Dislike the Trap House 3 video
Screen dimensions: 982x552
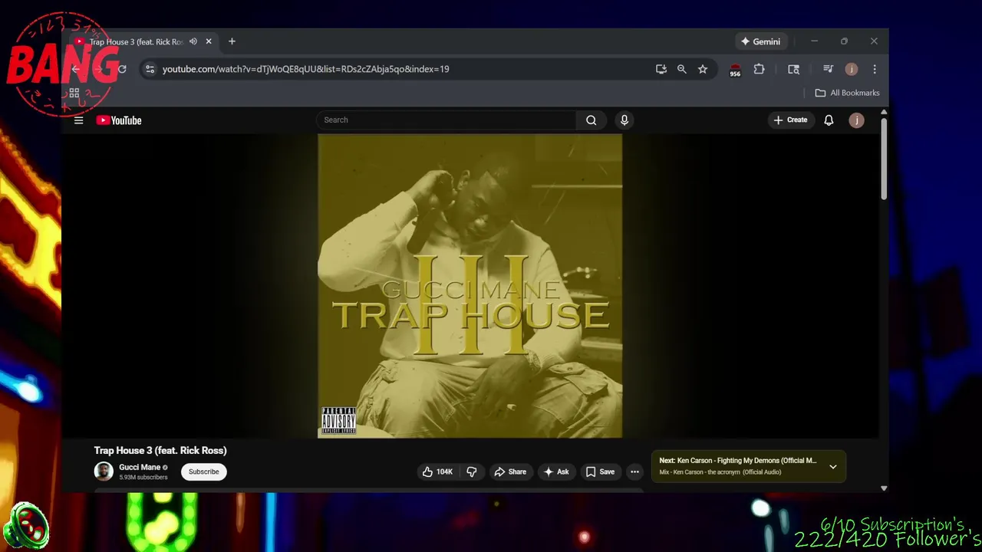(471, 472)
